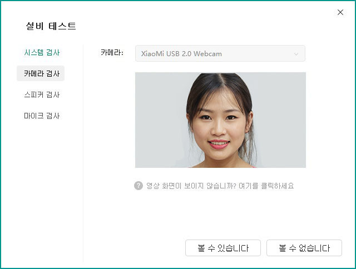The height and width of the screenshot is (269, 356).
Task: Click the camera dropdown chevron arrow
Action: tap(296, 54)
